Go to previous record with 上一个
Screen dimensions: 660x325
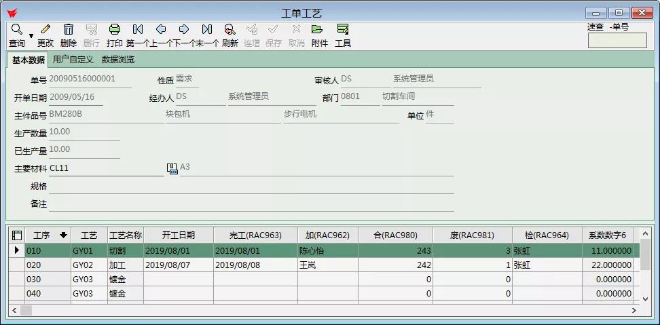pos(161,30)
